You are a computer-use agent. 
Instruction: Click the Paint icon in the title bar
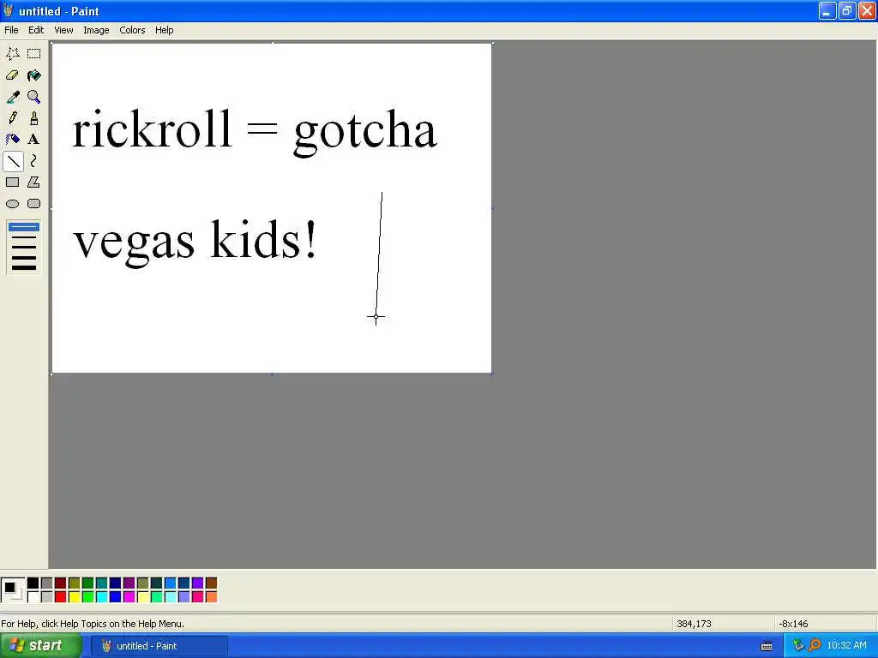click(9, 10)
